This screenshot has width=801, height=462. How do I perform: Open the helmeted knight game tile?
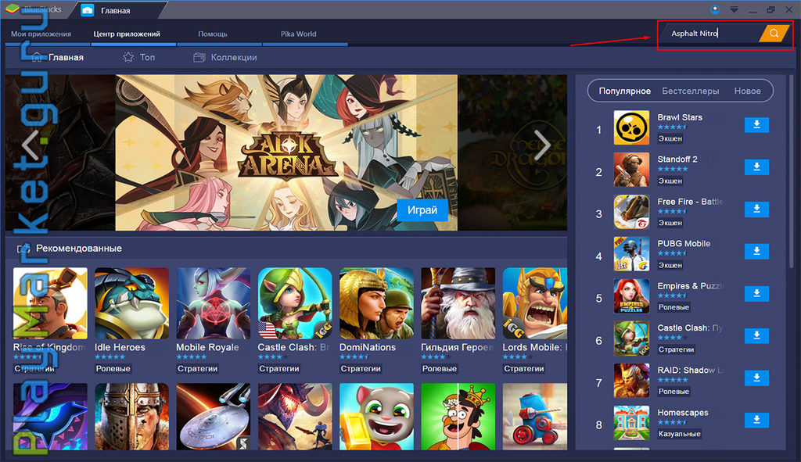131,417
